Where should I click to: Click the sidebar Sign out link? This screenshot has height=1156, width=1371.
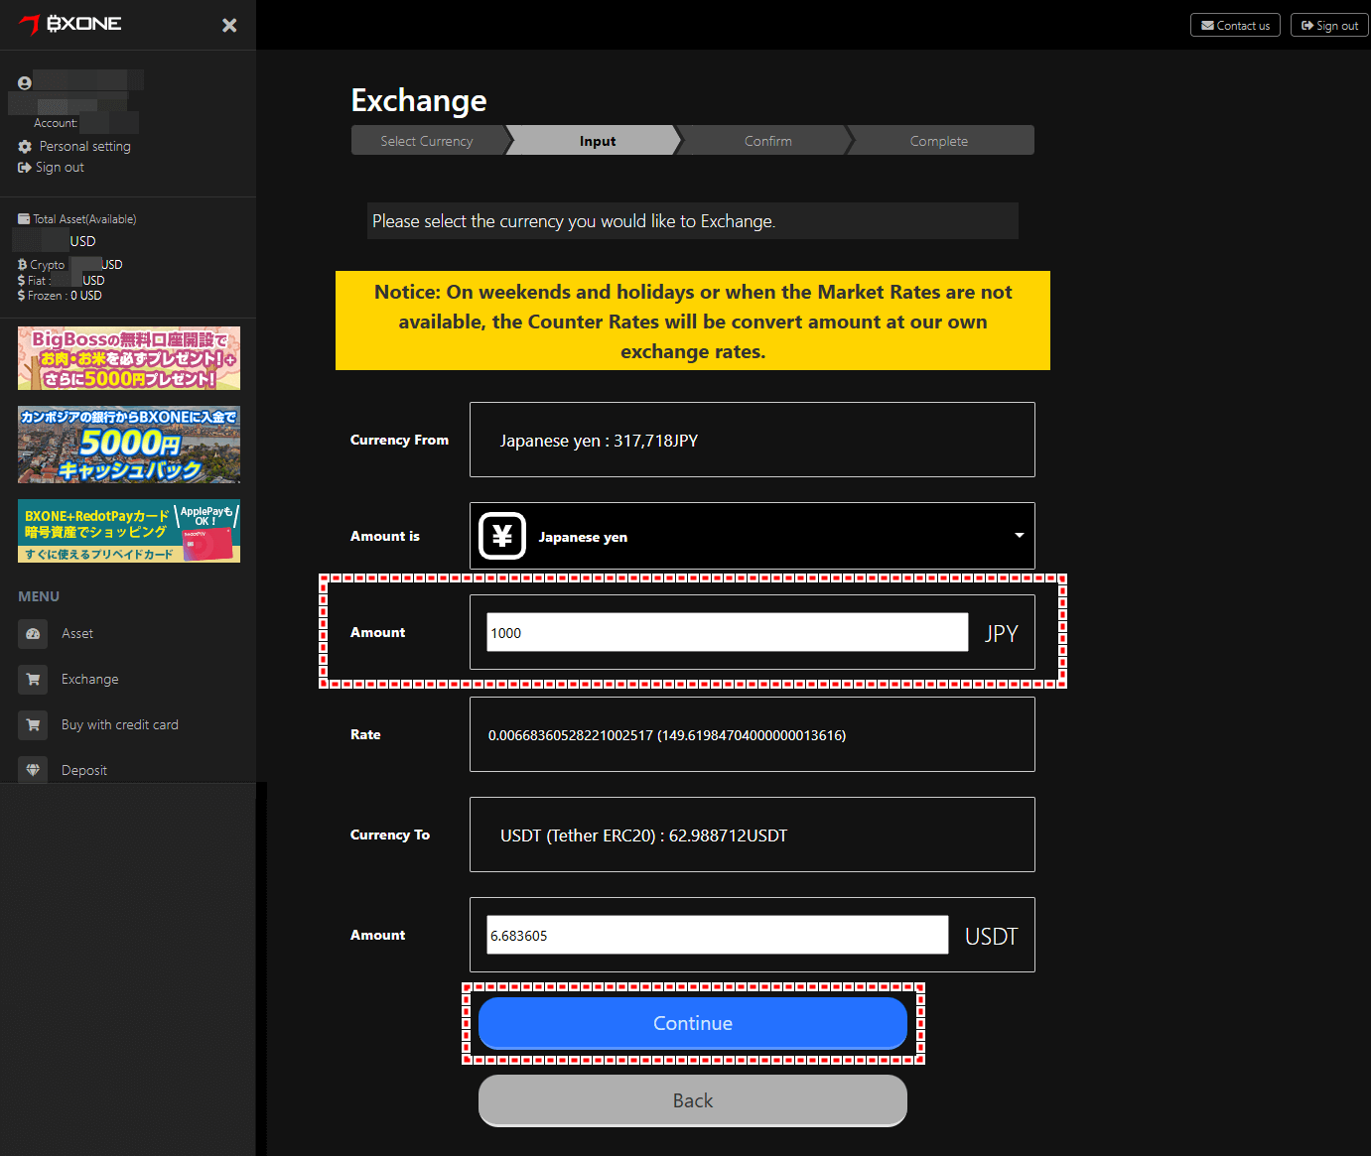click(60, 167)
